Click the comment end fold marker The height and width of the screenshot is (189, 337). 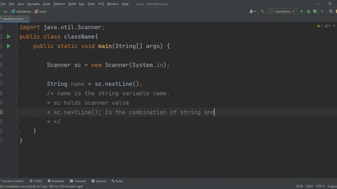click(17, 122)
